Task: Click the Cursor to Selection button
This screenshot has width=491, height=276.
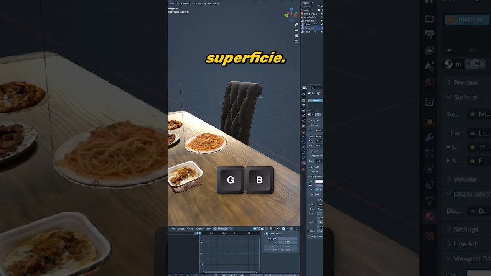Action: point(280,246)
